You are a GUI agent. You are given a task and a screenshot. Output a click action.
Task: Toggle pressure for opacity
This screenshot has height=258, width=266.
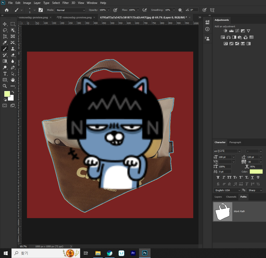coord(115,10)
